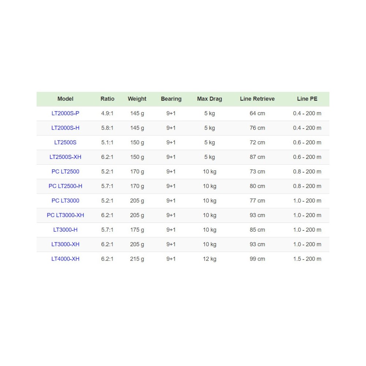Open the LT3000-H model link
Viewport: 366px width, 366px height.
65,230
